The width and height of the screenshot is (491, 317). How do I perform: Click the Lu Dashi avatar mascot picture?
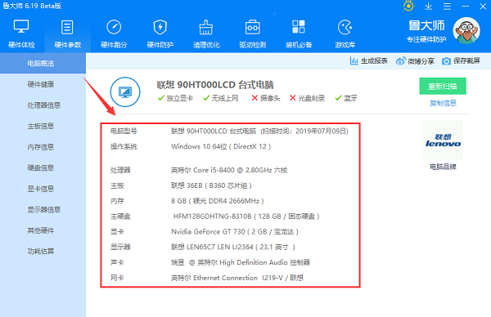(466, 30)
